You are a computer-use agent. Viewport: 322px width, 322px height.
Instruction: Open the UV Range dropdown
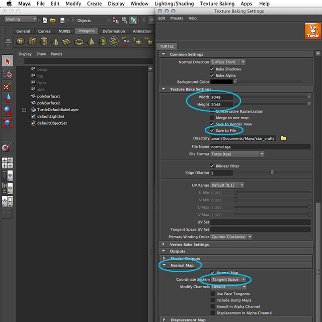click(227, 185)
